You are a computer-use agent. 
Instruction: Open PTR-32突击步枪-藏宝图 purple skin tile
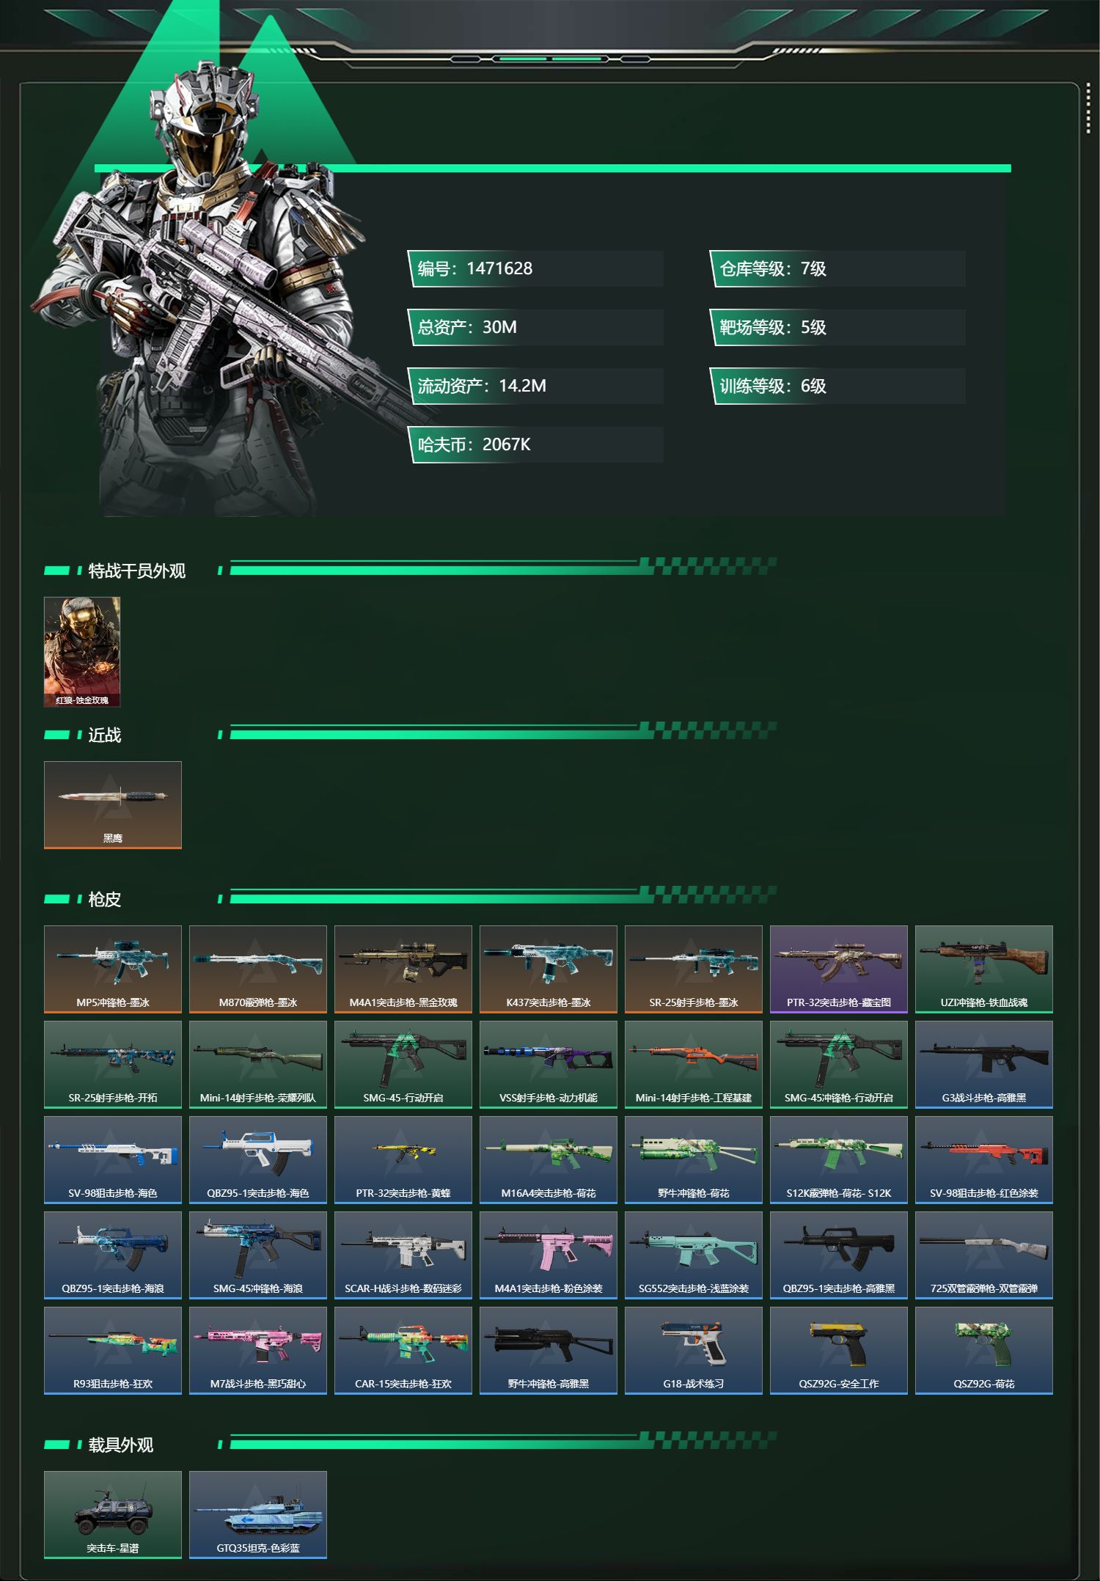coord(839,969)
